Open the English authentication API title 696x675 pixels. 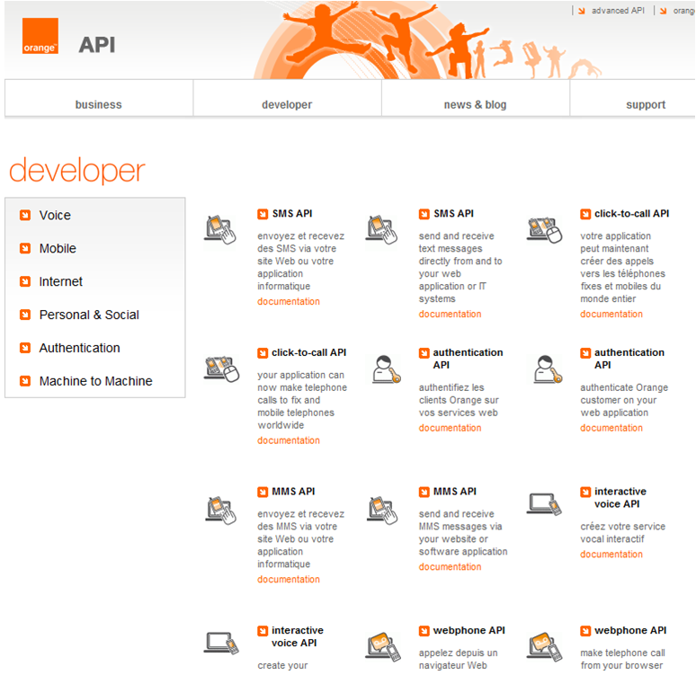pyautogui.click(x=629, y=359)
